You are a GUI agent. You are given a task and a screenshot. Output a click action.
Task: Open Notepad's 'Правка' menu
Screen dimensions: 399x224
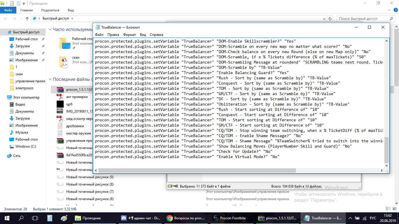[113, 34]
